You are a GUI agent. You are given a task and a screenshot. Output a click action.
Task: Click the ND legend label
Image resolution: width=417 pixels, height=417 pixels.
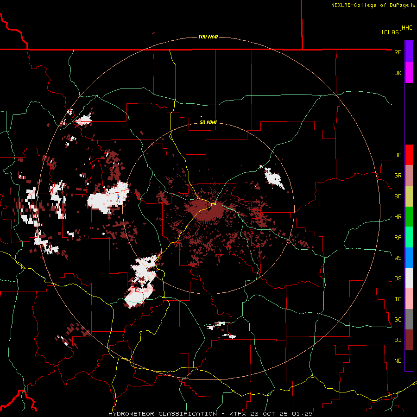click(398, 361)
